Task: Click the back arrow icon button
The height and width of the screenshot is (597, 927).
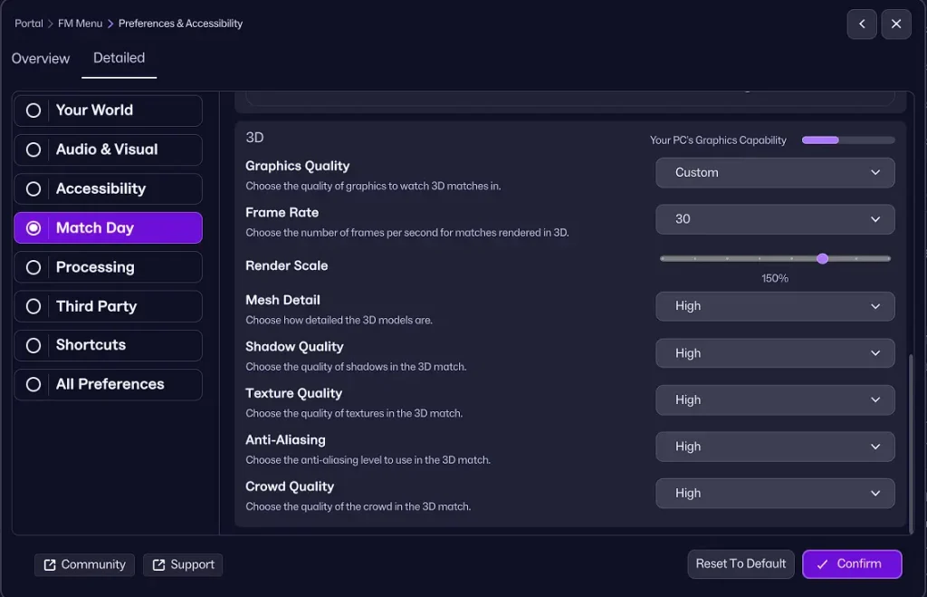Action: (x=862, y=24)
